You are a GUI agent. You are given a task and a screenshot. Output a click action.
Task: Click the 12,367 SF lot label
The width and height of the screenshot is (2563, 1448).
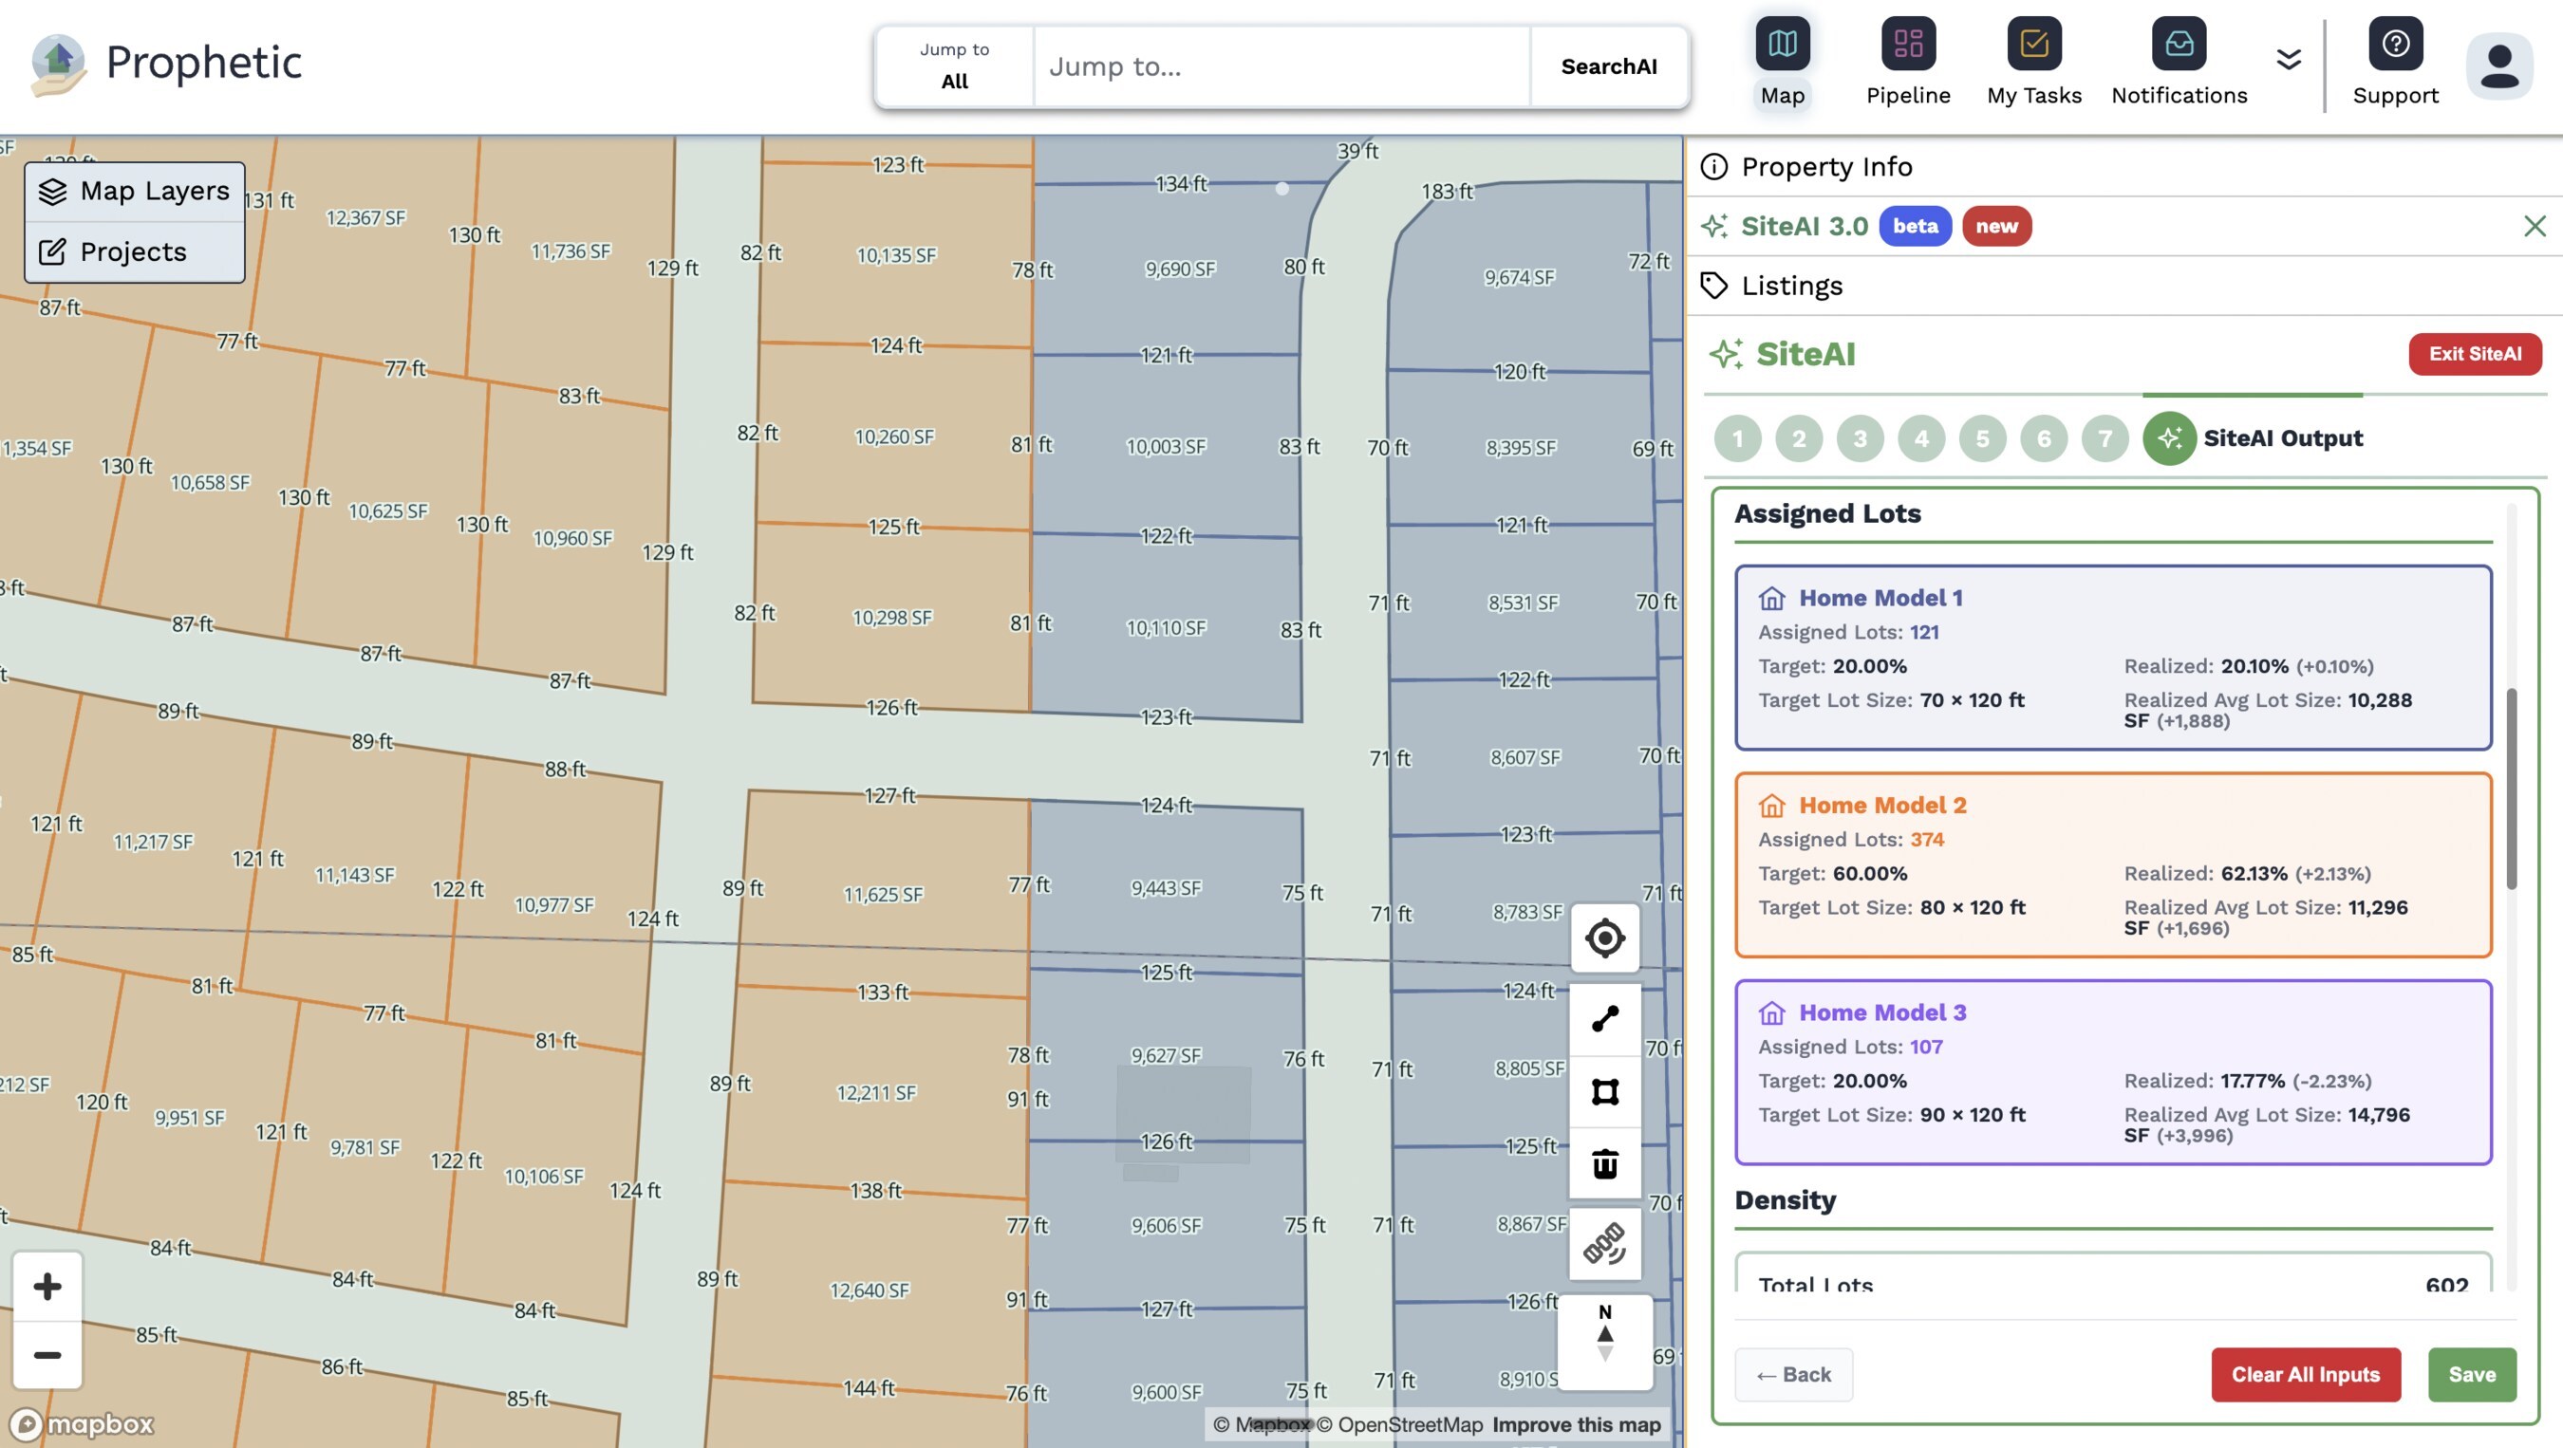tap(366, 218)
